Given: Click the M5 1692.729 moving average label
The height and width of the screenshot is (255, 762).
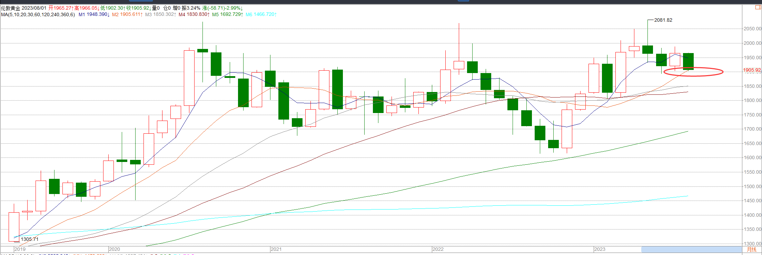Looking at the screenshot, I should [x=228, y=14].
